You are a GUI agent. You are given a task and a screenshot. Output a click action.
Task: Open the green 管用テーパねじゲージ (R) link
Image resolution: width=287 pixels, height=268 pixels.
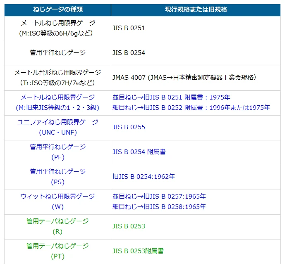57,221
